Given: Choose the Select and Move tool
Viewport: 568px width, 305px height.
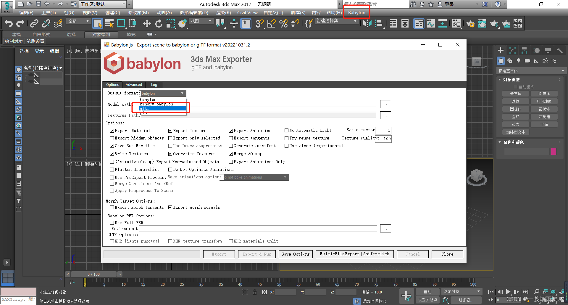Looking at the screenshot, I should coord(147,23).
